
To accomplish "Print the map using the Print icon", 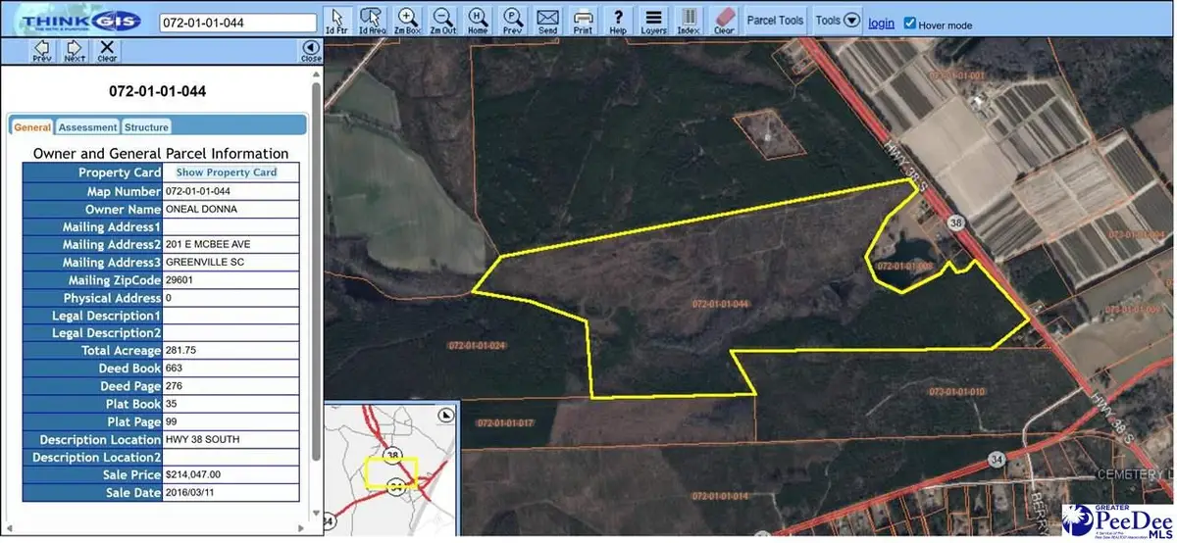I will point(583,20).
